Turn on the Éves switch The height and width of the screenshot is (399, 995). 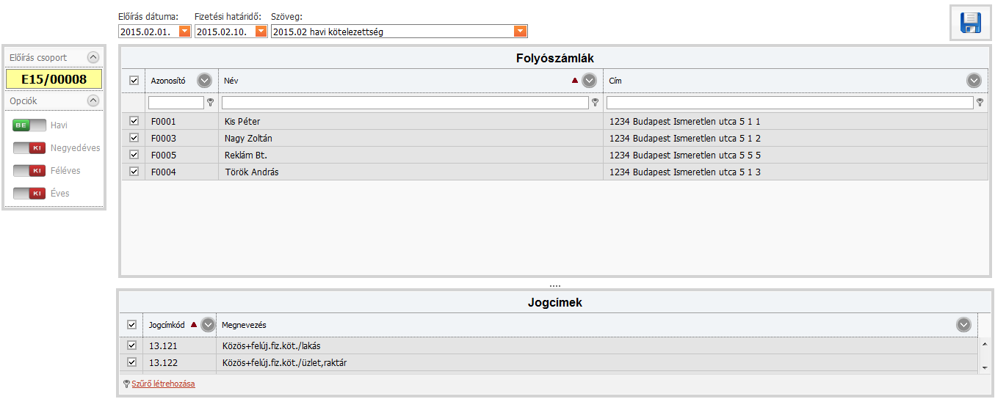point(29,194)
